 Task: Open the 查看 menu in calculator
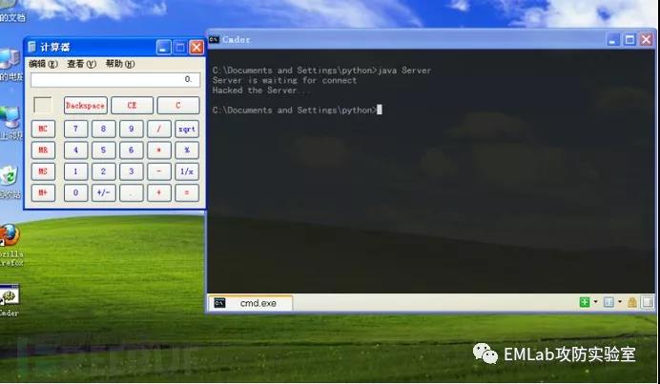click(81, 64)
